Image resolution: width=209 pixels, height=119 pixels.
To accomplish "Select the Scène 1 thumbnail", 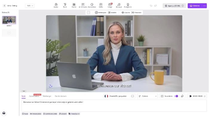I will tap(9, 20).
